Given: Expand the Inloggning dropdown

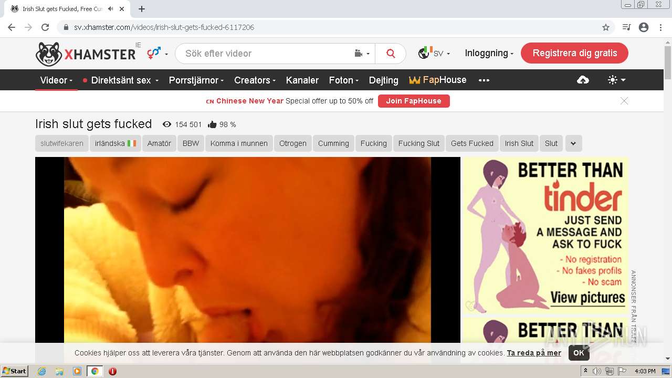Looking at the screenshot, I should (x=489, y=53).
